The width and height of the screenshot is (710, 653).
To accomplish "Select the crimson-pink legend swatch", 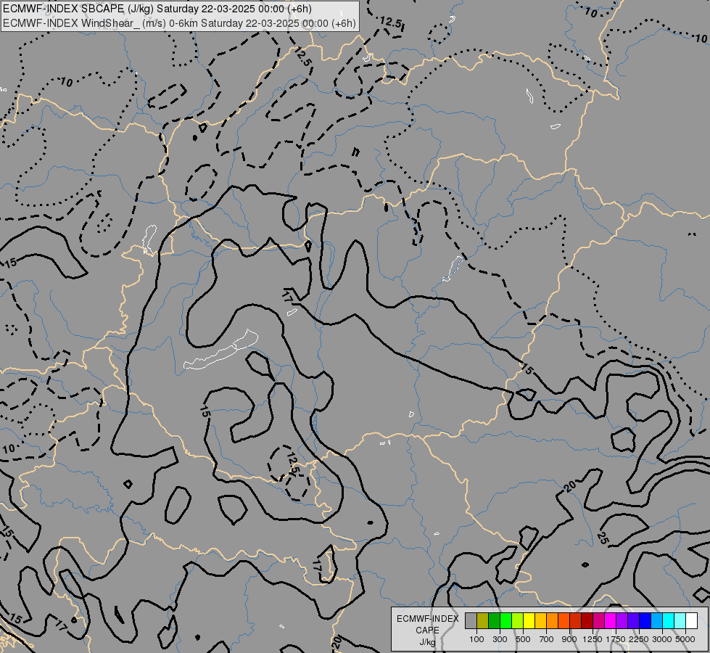I will pos(598,620).
